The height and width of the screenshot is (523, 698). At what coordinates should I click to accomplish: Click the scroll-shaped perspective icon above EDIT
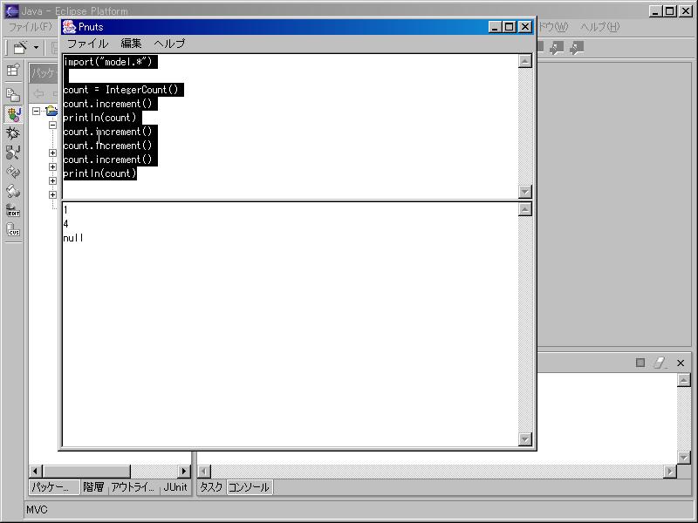[x=13, y=191]
